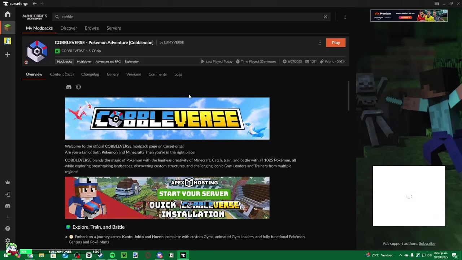Open the Changelog tab
Screen dimensions: 462x260
tap(90, 74)
